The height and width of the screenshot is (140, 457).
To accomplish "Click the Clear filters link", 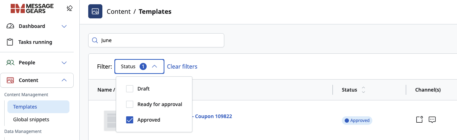I will click(182, 66).
